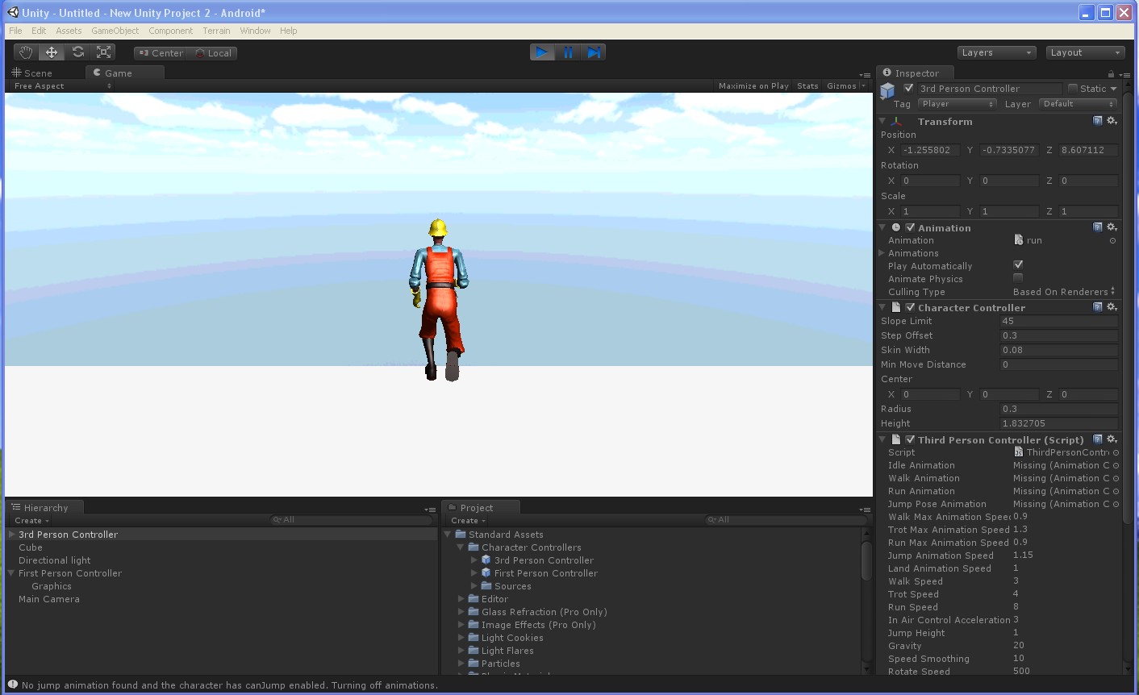Open the Component menu
The image size is (1139, 695).
[x=170, y=31]
